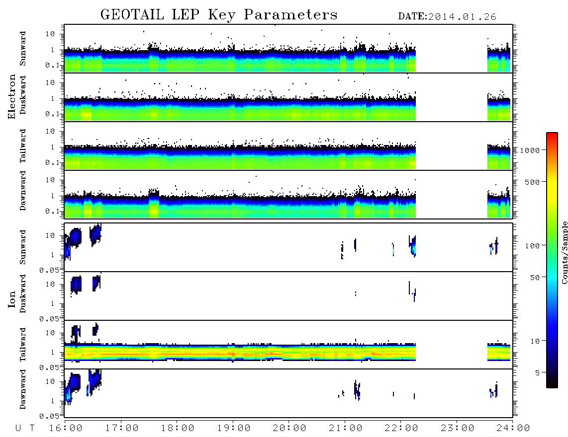
Task: Click the "1" tick of Electron Tailward panel
Action: click(53, 147)
